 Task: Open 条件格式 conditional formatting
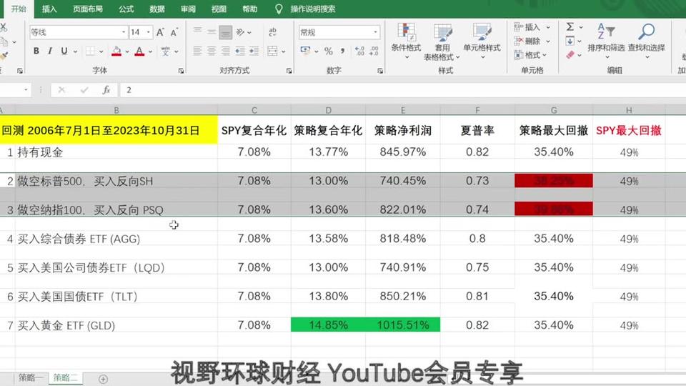click(406, 41)
